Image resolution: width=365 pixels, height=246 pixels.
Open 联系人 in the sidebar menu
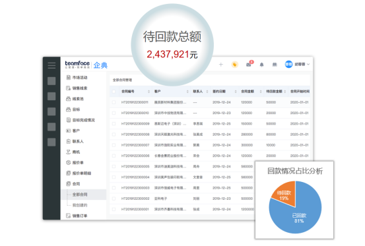pos(78,141)
